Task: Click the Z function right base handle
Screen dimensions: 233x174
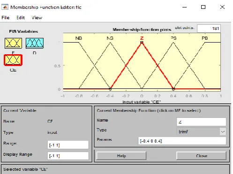Action: click(x=173, y=89)
